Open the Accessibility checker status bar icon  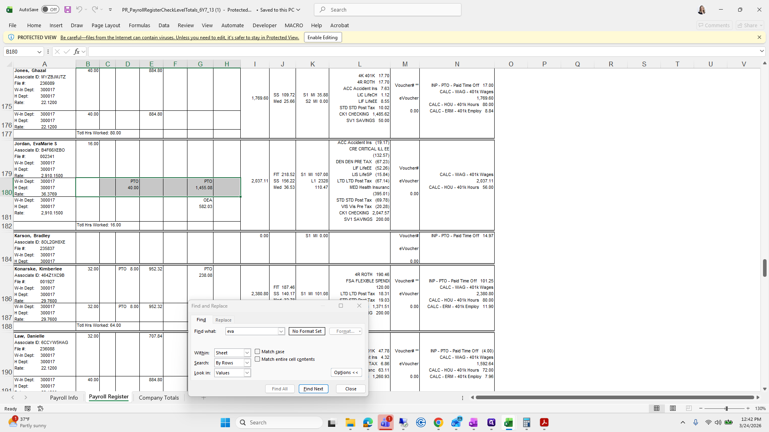click(x=40, y=408)
